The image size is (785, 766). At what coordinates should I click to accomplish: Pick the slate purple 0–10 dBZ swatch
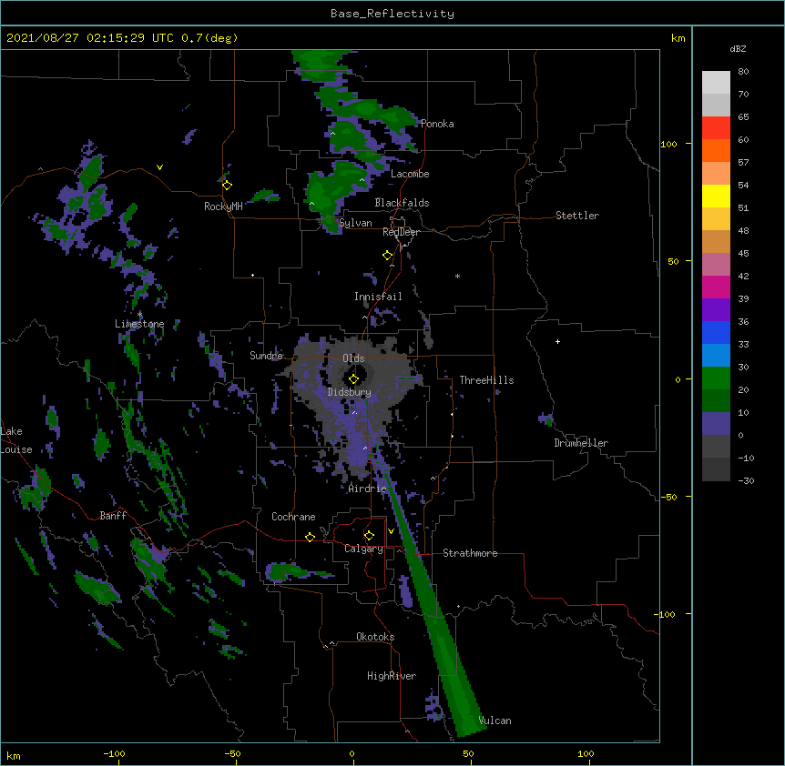coord(716,424)
